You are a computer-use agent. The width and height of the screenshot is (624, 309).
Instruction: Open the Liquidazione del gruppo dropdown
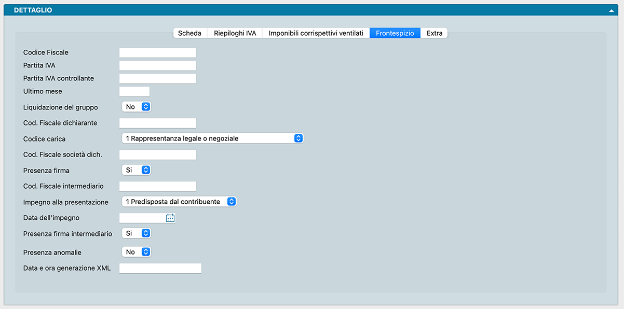coord(137,107)
